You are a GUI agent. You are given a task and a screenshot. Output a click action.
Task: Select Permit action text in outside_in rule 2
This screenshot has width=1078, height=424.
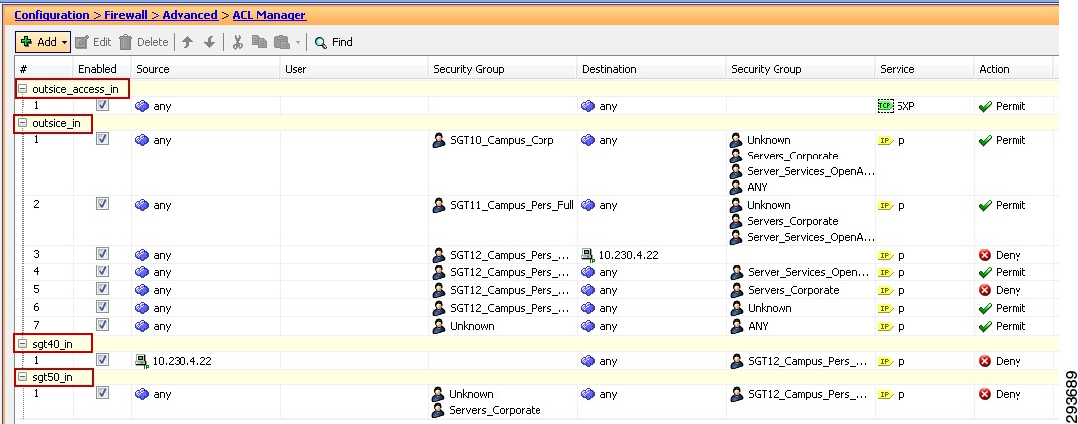coord(1011,205)
